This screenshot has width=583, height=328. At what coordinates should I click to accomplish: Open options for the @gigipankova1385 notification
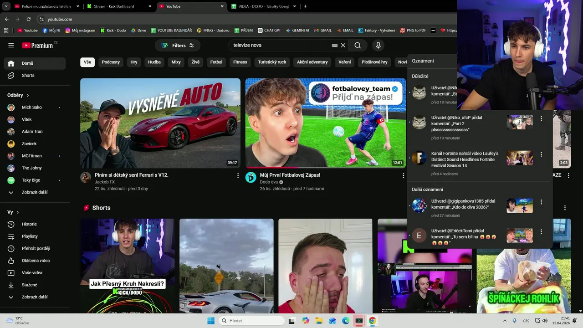[x=541, y=202]
